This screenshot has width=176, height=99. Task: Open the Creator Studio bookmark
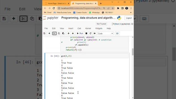click(x=80, y=12)
